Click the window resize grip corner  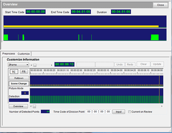(170, 131)
